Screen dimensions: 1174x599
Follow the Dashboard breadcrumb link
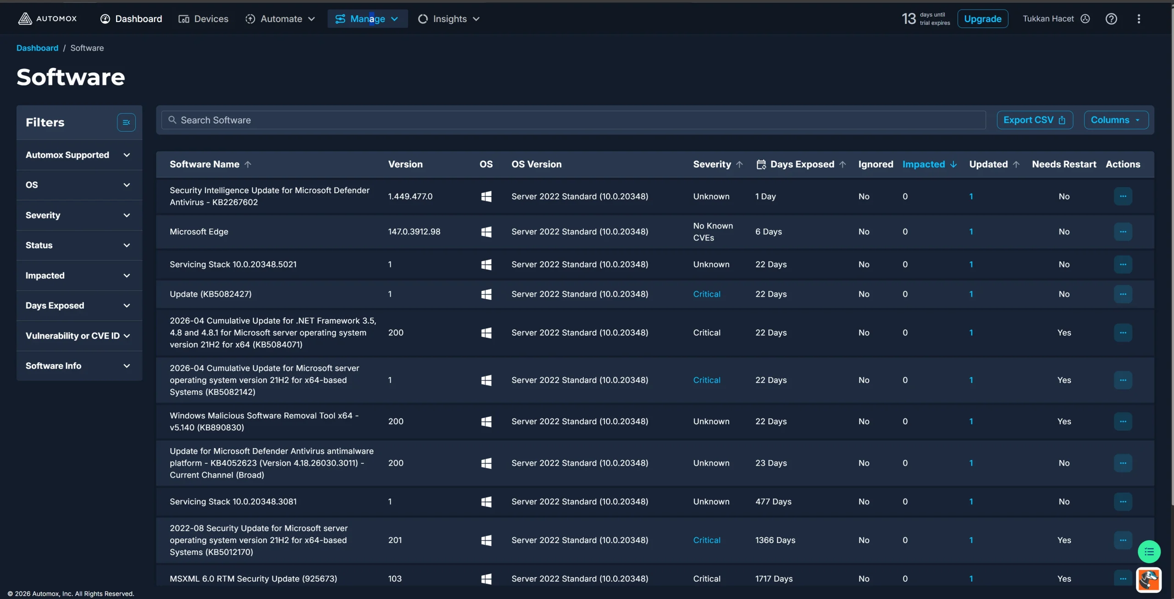point(37,48)
